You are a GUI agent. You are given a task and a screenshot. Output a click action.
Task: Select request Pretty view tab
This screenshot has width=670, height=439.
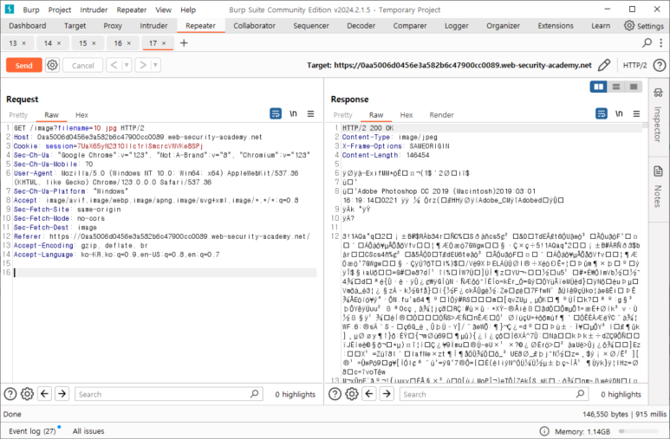tap(18, 115)
